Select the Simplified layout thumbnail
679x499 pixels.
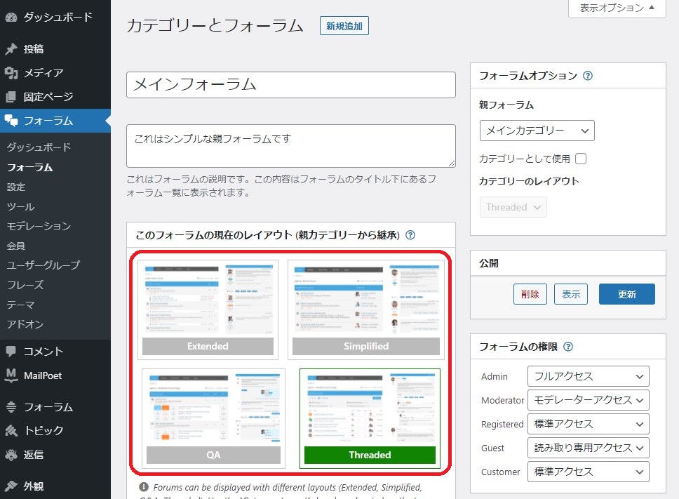366,309
